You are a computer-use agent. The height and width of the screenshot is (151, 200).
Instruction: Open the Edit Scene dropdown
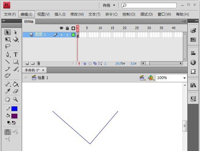click(x=142, y=78)
